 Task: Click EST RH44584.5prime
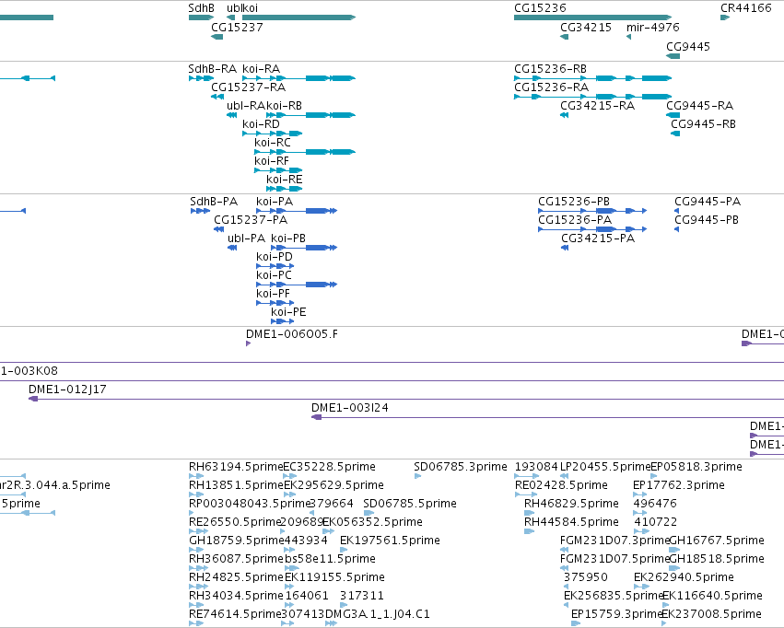coord(571,523)
